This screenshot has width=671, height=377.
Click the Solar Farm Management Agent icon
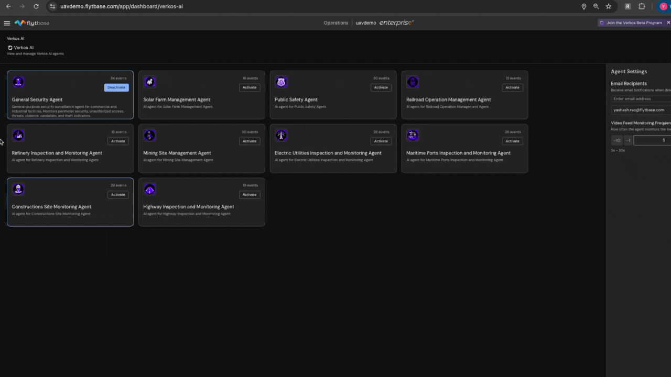tap(150, 82)
